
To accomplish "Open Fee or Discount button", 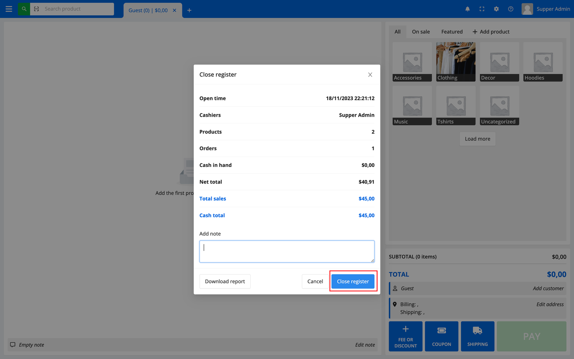I will tap(405, 336).
